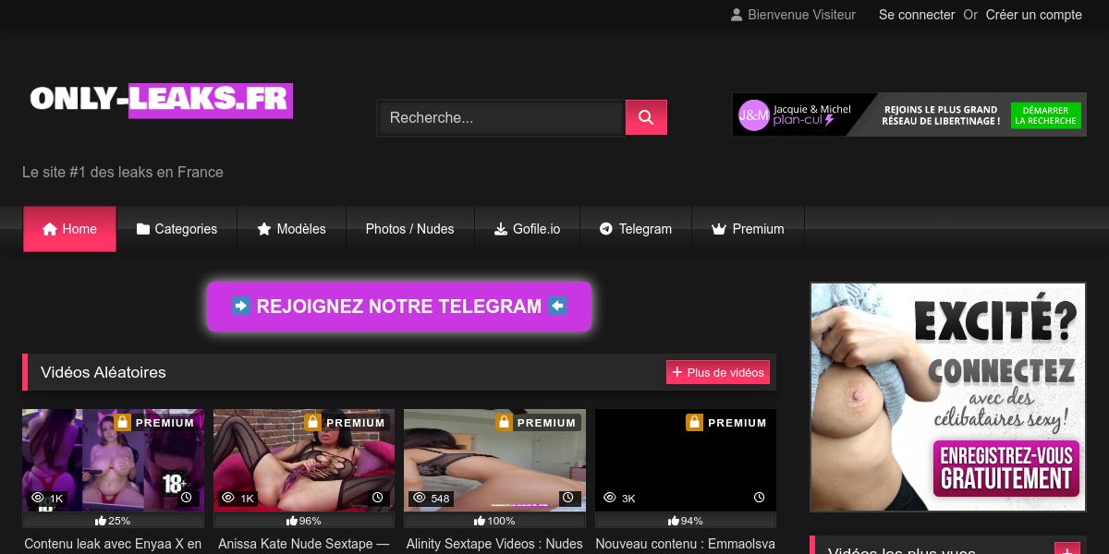Click the tagline Le site #1 des leaks en France
Screen dimensions: 1109x554
coord(123,172)
